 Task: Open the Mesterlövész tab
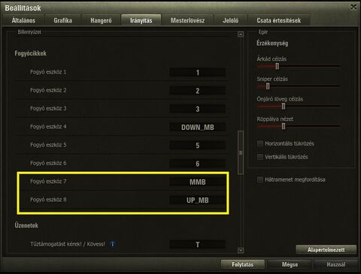tap(187, 20)
